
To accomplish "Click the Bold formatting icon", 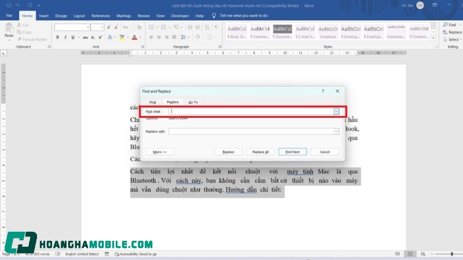I will click(x=58, y=37).
